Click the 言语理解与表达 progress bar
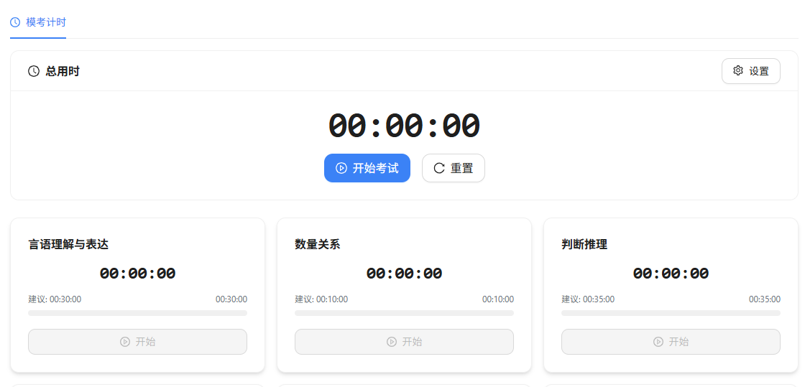 click(x=137, y=313)
